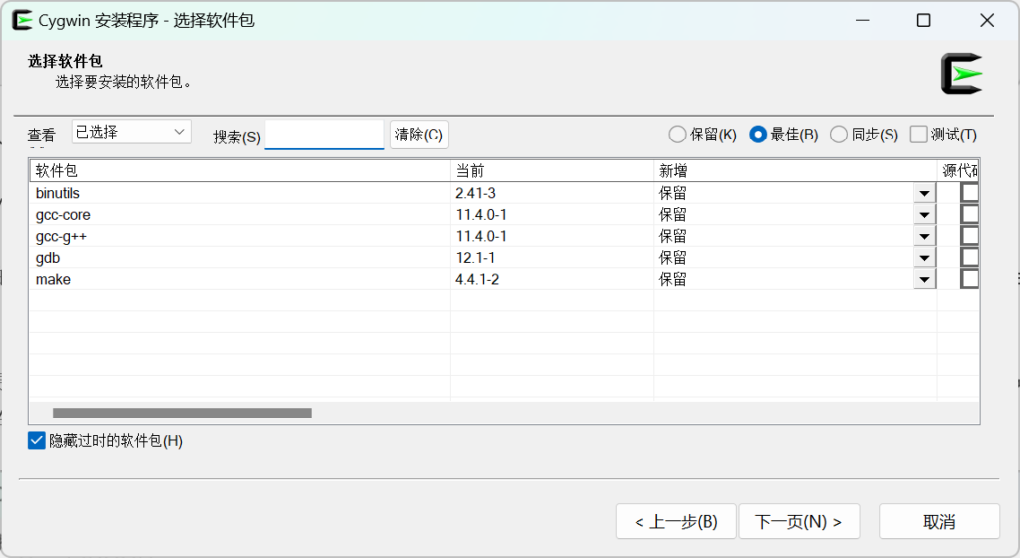Click 保留 value in binutils row
The image size is (1020, 558).
point(673,193)
